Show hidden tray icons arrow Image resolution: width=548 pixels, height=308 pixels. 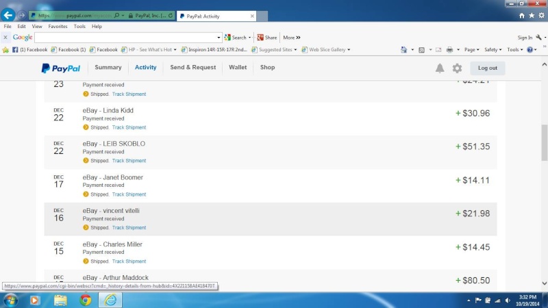click(x=469, y=300)
